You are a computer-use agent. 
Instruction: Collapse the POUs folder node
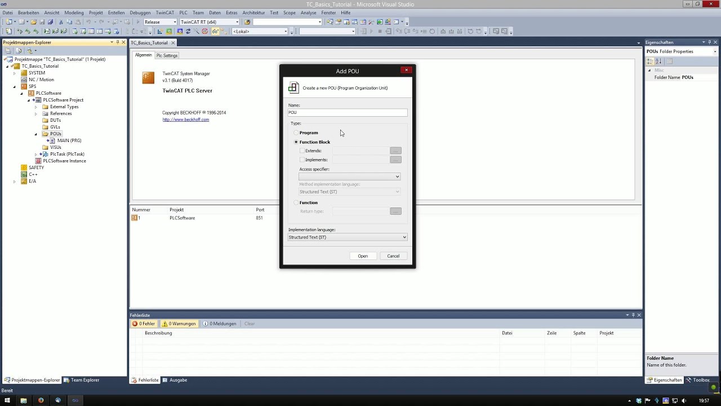point(36,134)
